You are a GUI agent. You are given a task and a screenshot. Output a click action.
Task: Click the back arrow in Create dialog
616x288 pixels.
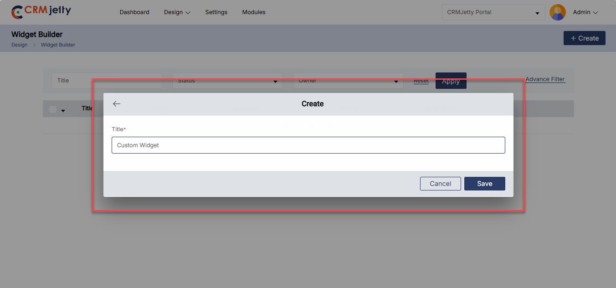pos(117,104)
